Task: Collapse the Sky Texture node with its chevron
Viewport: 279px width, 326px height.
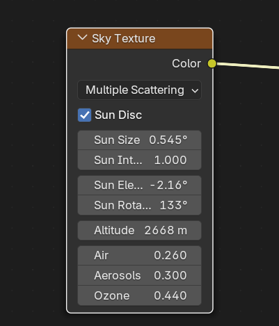Action: click(82, 38)
